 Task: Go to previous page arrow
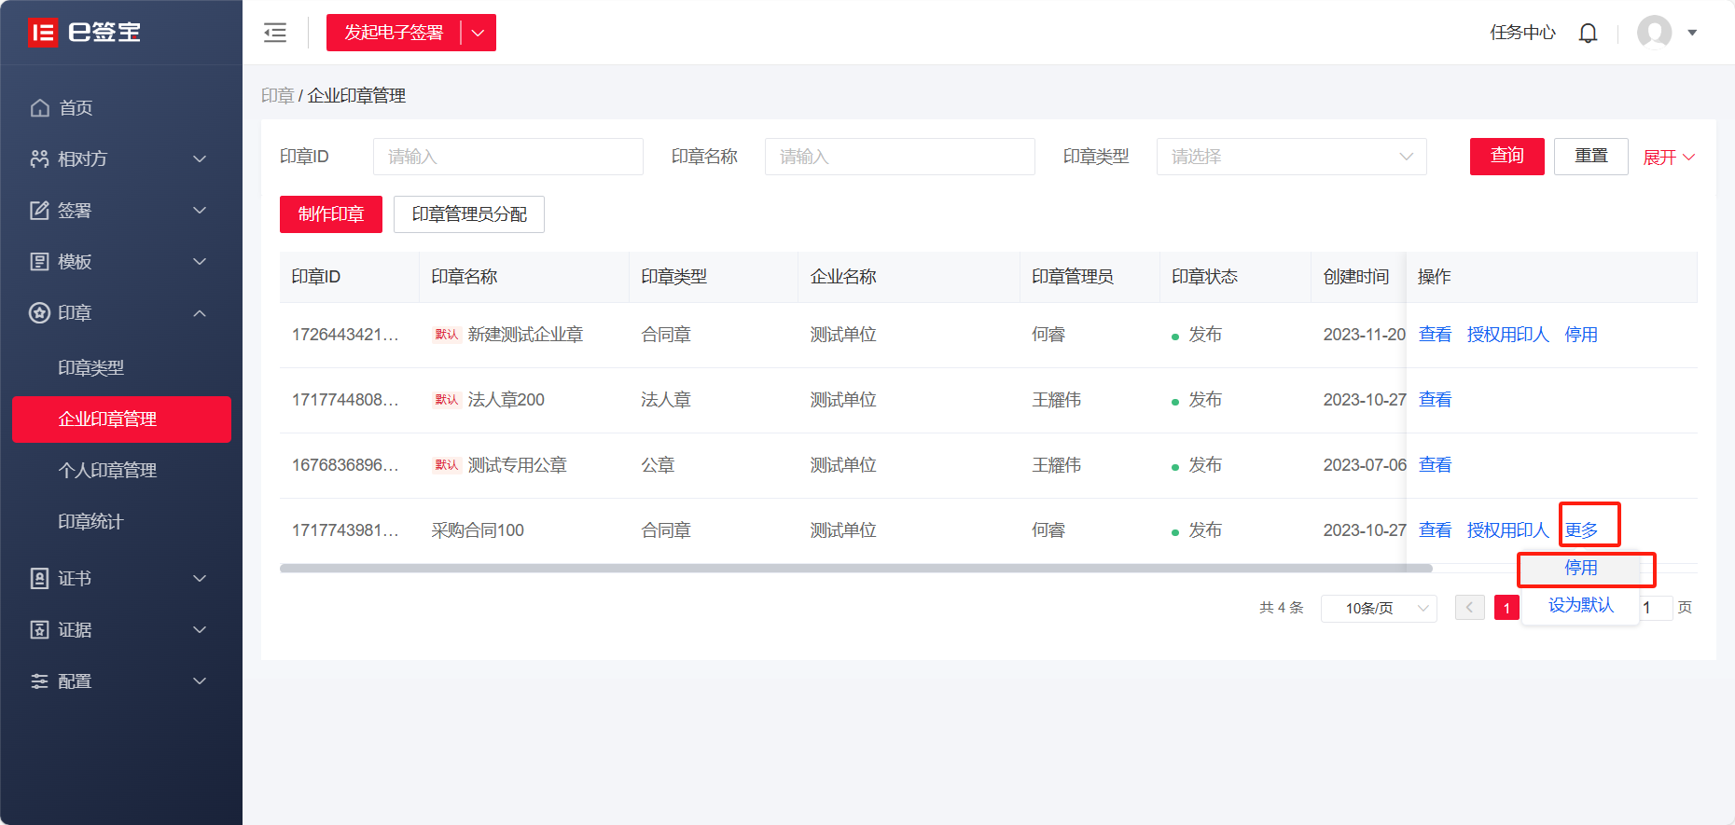coord(1470,608)
